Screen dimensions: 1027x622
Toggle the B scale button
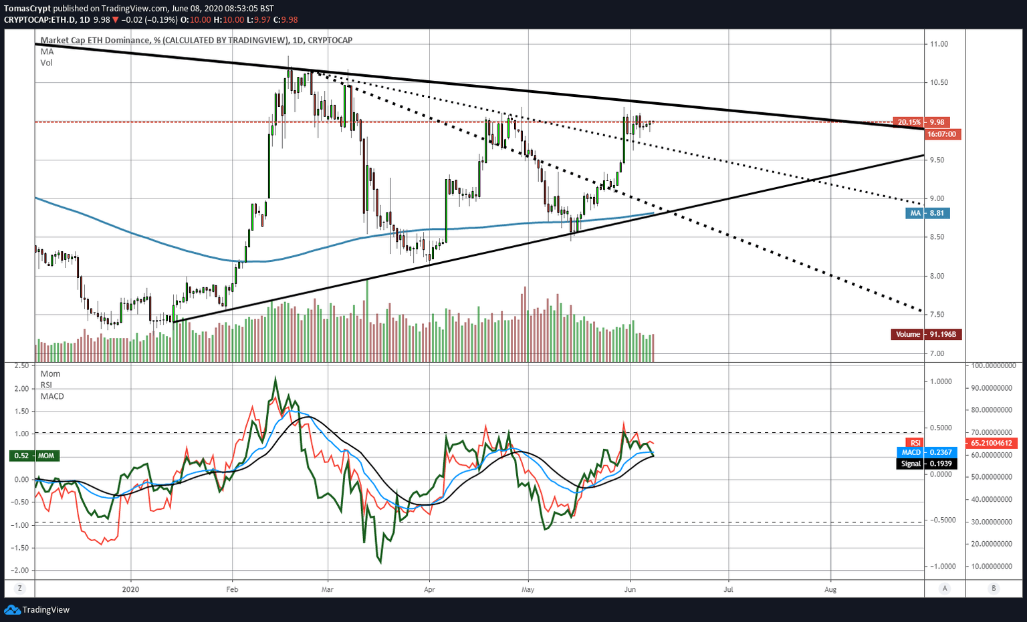(994, 589)
